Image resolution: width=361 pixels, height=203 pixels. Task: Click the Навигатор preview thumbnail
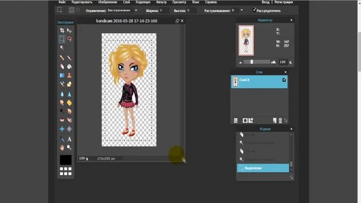coord(246,41)
